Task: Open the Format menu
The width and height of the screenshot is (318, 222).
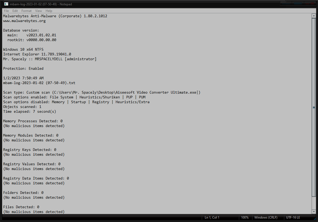Action: coord(26,11)
